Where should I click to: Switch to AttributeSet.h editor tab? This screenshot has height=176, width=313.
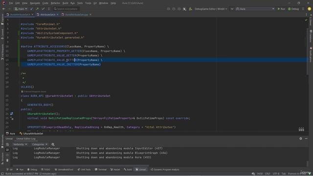coord(48,15)
